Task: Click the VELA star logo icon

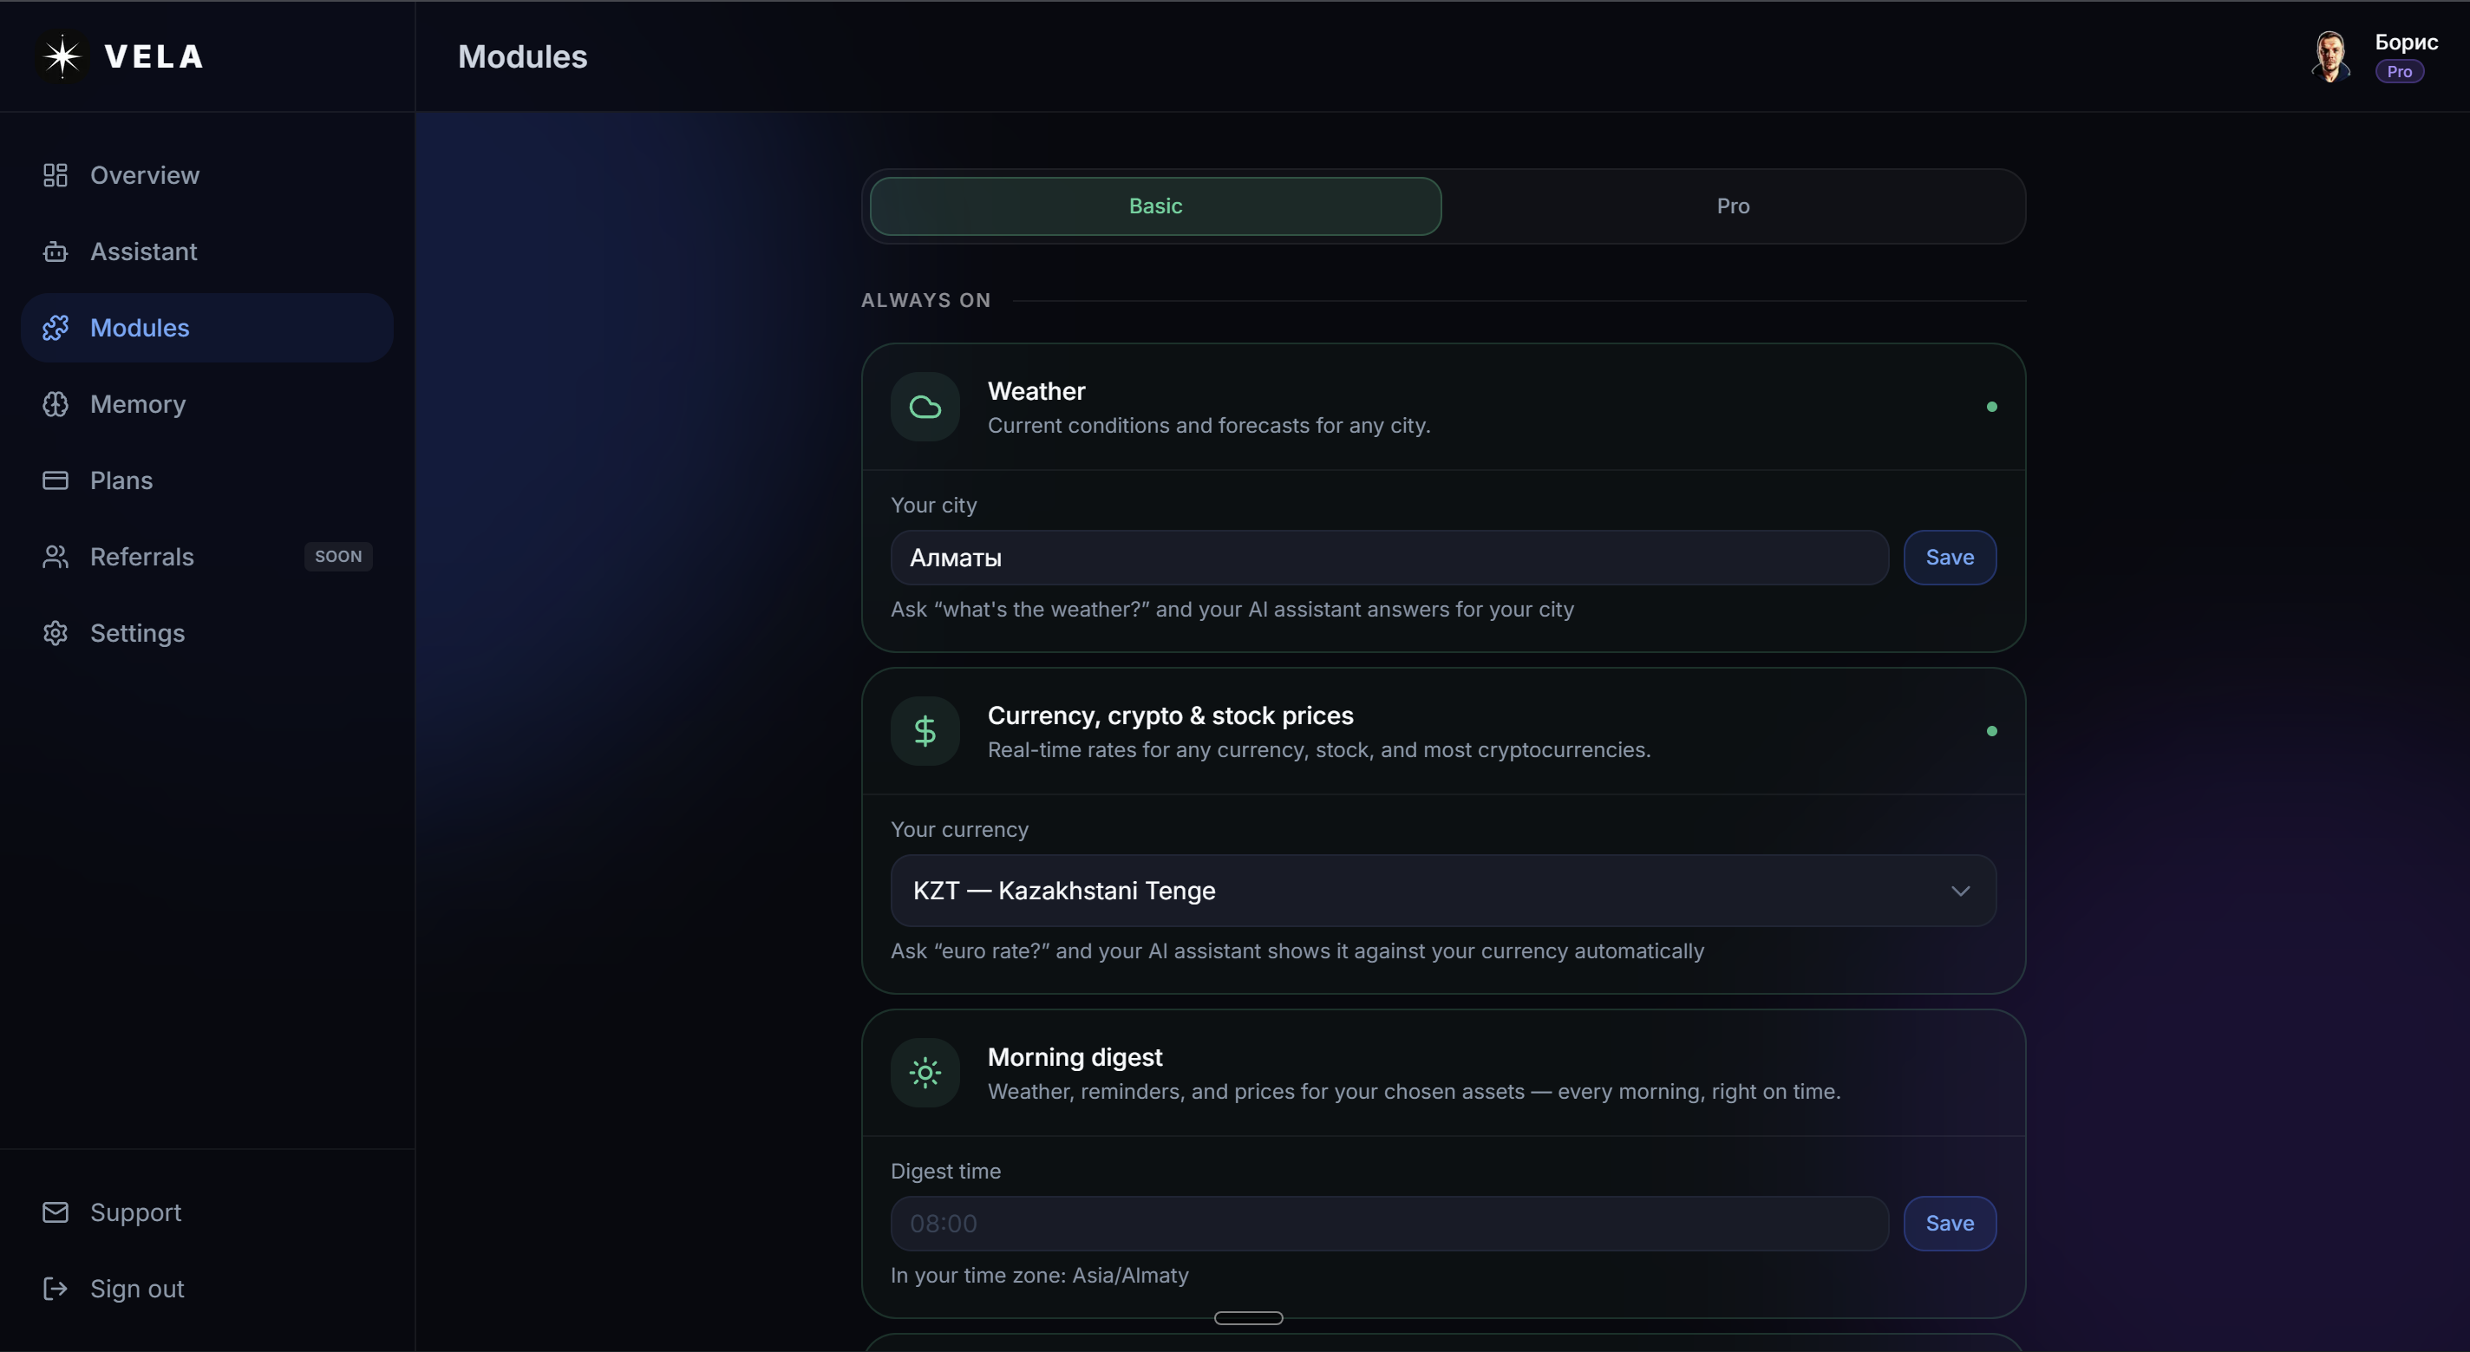Action: click(62, 56)
